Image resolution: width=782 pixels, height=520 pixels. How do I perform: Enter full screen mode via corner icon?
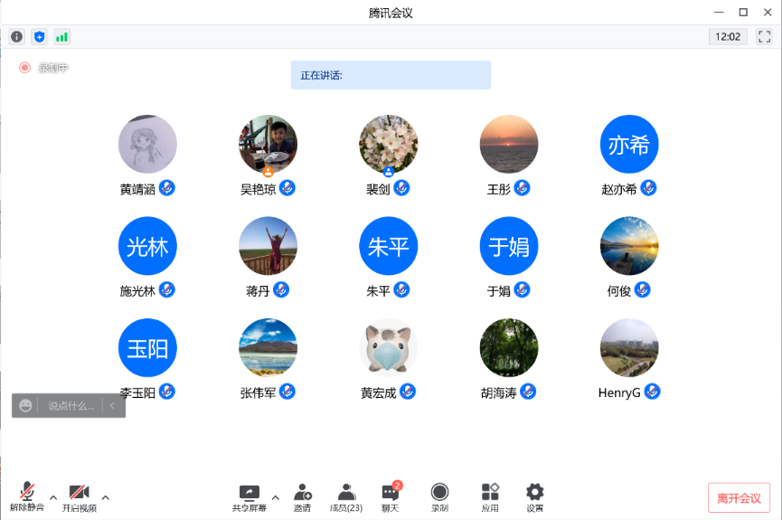(x=764, y=37)
